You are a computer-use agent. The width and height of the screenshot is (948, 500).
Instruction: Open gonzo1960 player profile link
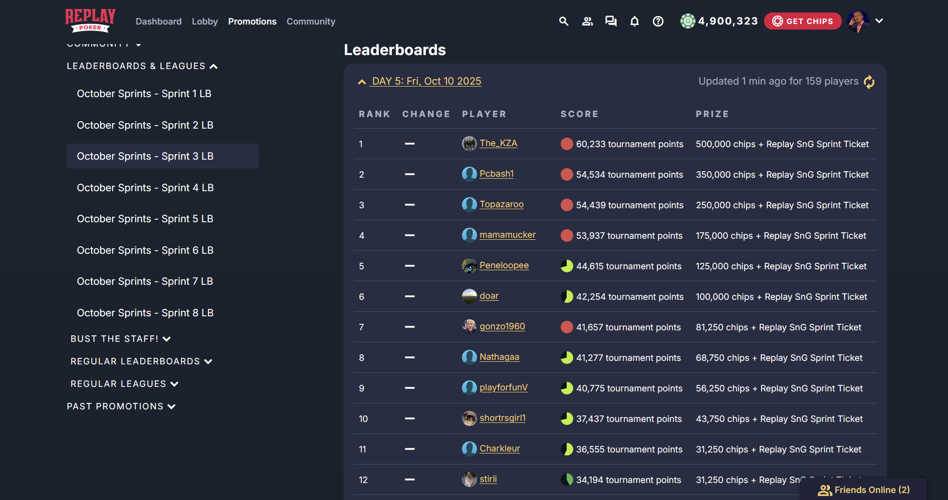coord(503,326)
